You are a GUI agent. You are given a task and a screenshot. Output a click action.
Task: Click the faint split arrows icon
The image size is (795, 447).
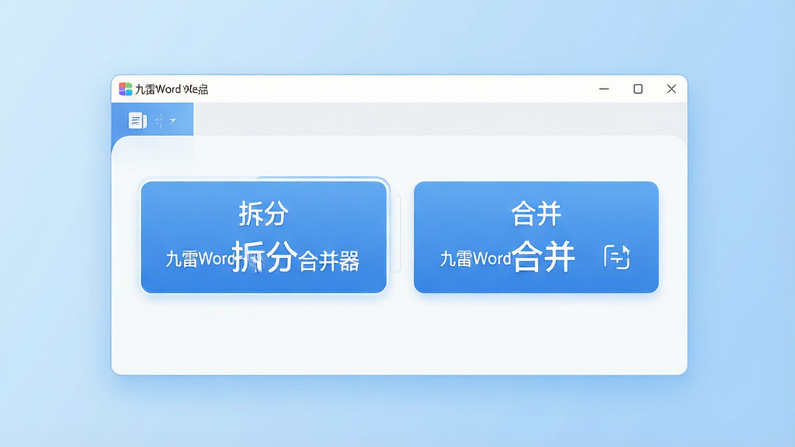tap(159, 120)
